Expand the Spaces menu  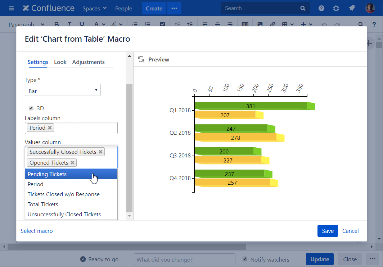(x=94, y=8)
